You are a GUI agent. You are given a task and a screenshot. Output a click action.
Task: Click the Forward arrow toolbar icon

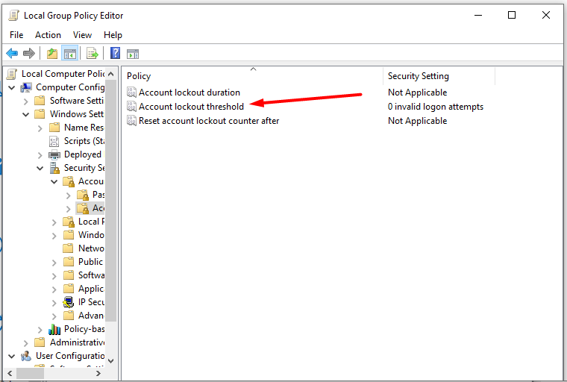click(29, 54)
